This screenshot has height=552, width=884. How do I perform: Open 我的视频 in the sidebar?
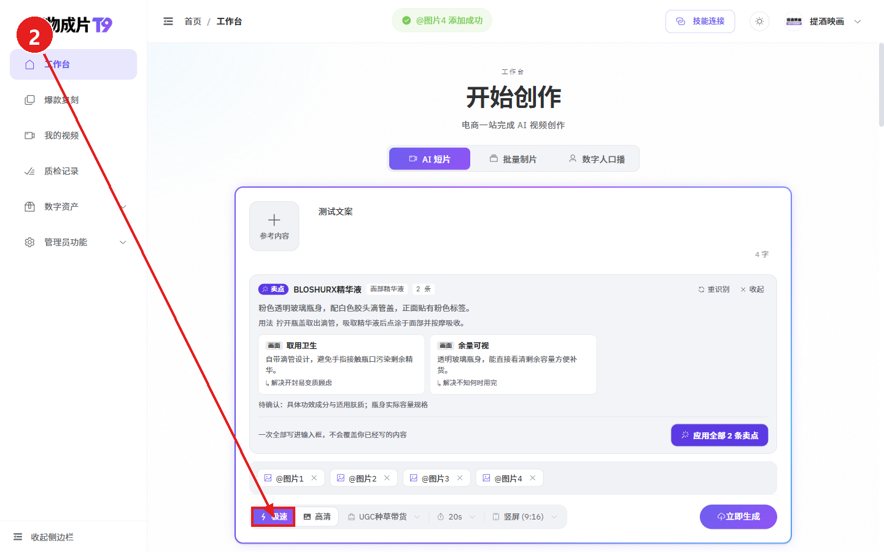pos(74,136)
